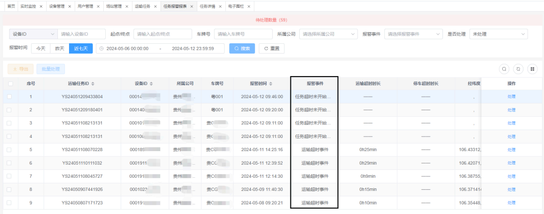Click end date 2024-05-12 23:59:59
Screen dimensions: 544x214
click(x=193, y=48)
